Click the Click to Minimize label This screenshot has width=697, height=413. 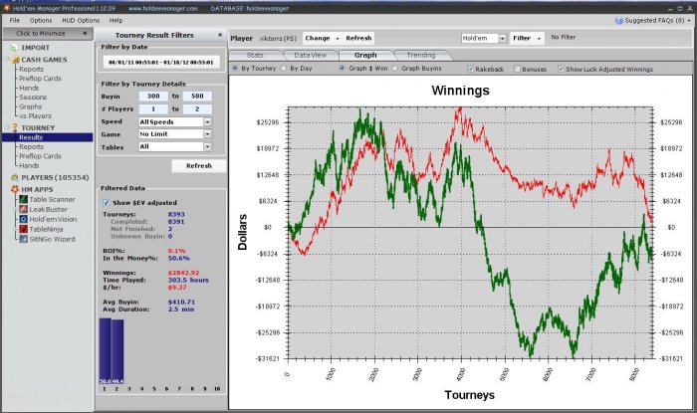click(x=41, y=33)
